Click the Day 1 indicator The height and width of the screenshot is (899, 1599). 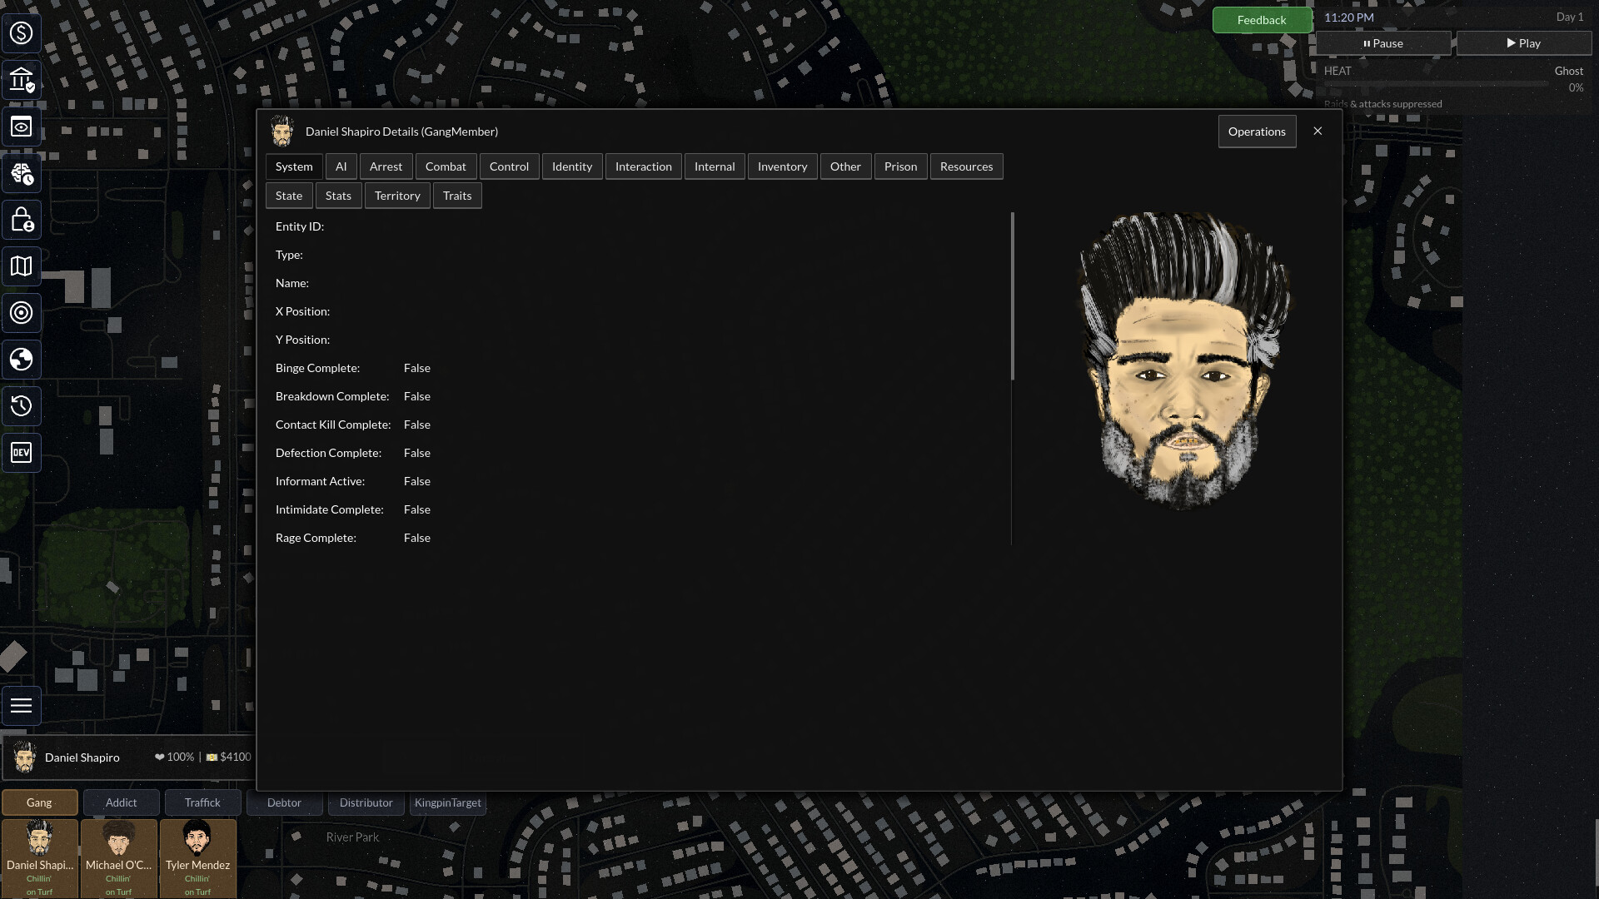(1570, 17)
